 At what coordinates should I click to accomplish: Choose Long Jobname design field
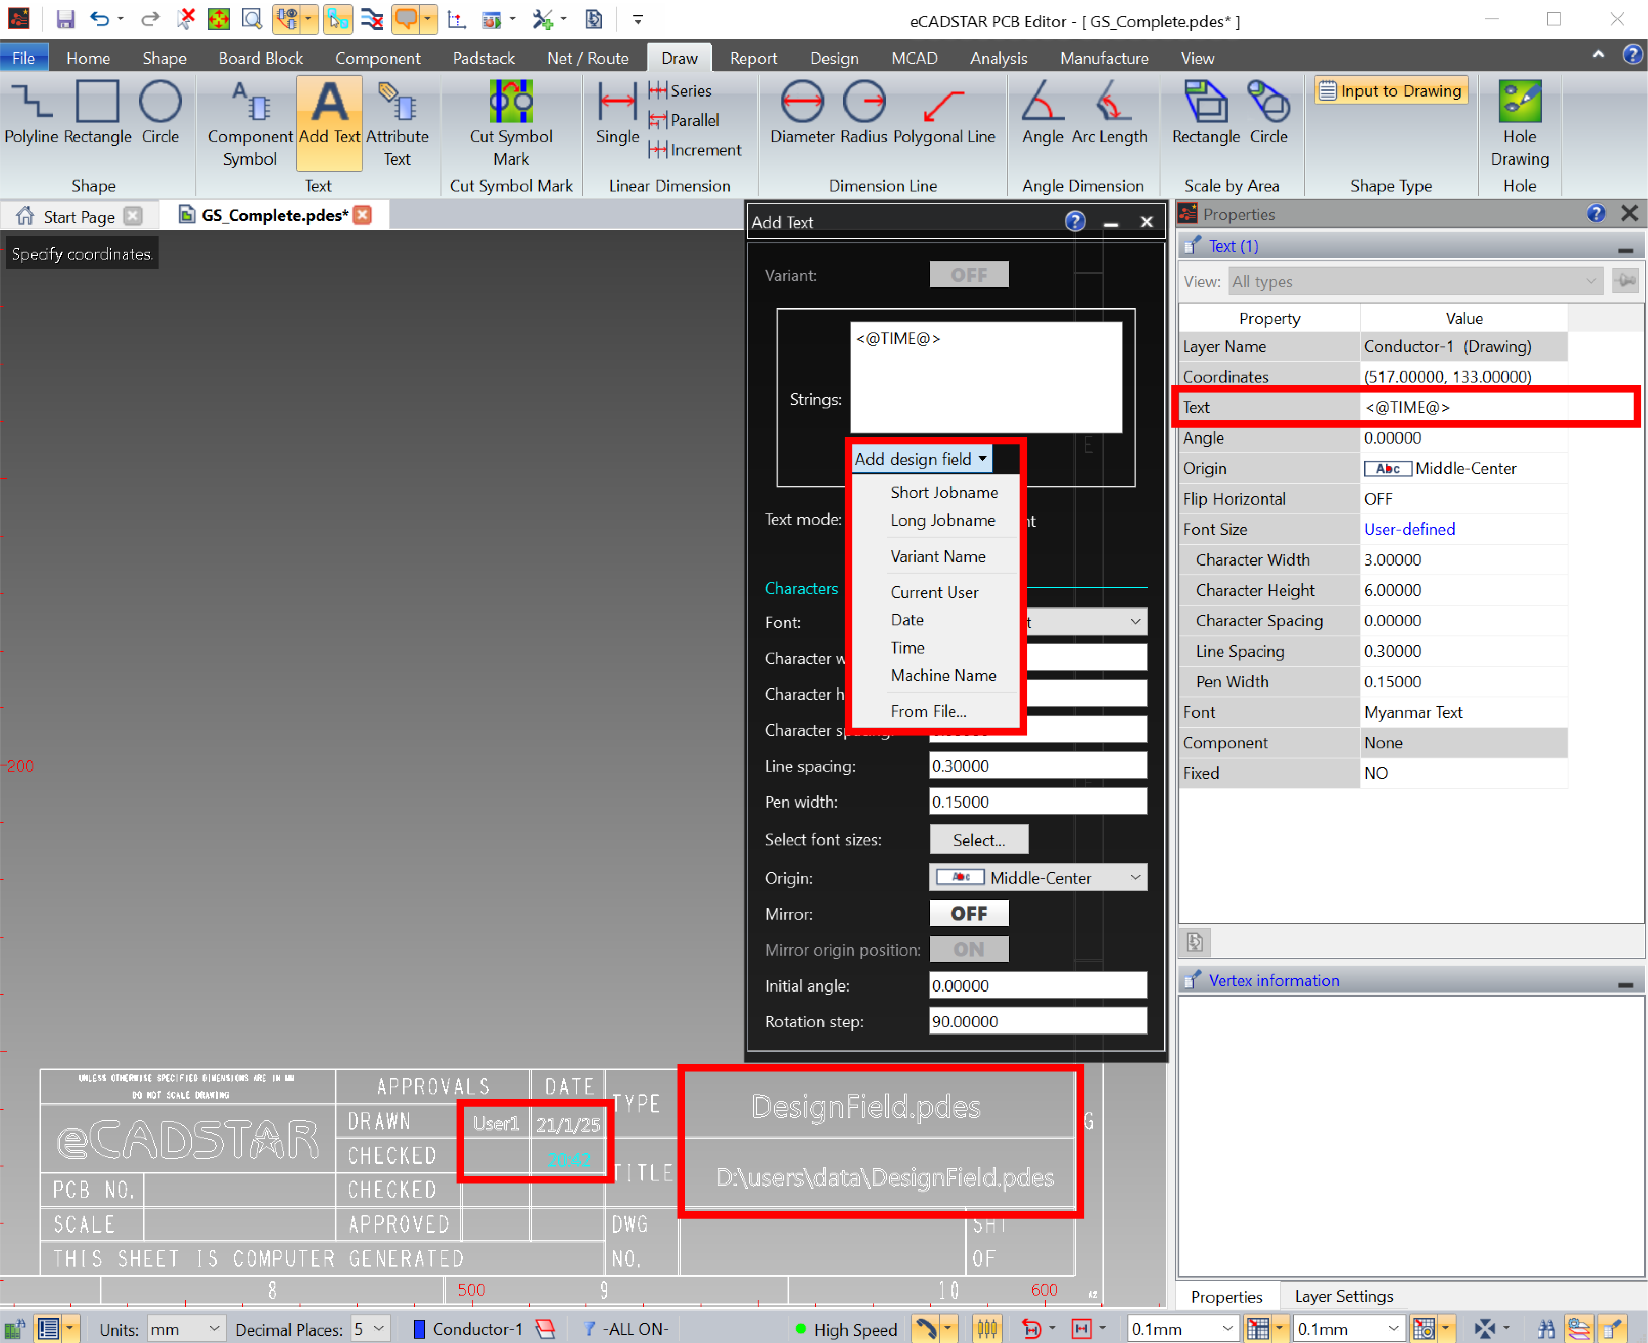click(x=943, y=521)
